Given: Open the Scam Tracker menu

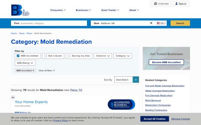Looking at the screenshot, I should (110, 10).
